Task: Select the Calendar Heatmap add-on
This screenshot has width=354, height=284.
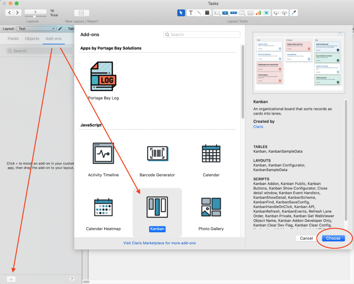Action: coord(103,214)
